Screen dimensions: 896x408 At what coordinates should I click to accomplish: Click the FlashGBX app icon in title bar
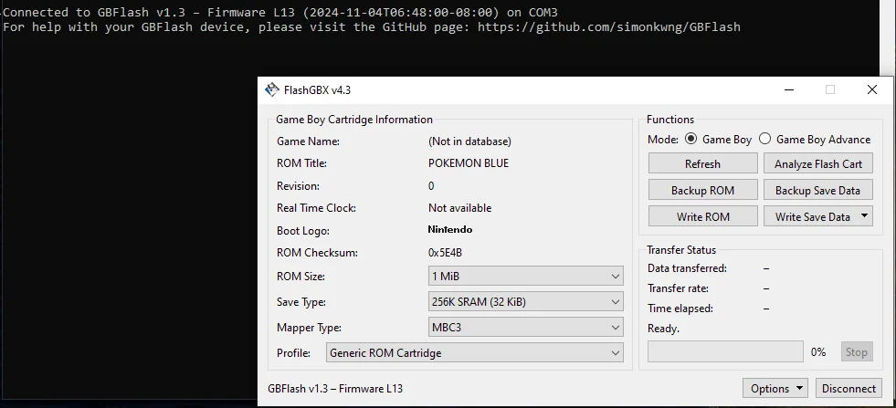click(272, 89)
